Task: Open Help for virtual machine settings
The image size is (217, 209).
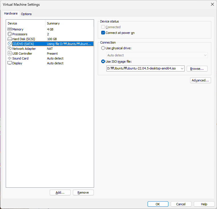Action: tap(204, 204)
